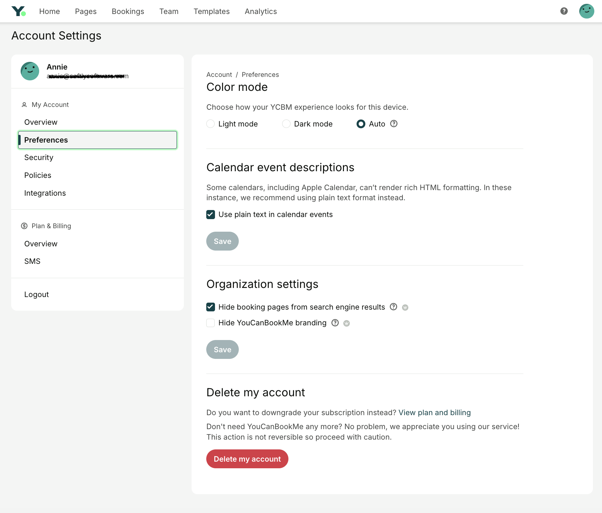This screenshot has height=513, width=602.
Task: Enable the Hide YouCanBookMe branding checkbox
Action: click(x=210, y=323)
